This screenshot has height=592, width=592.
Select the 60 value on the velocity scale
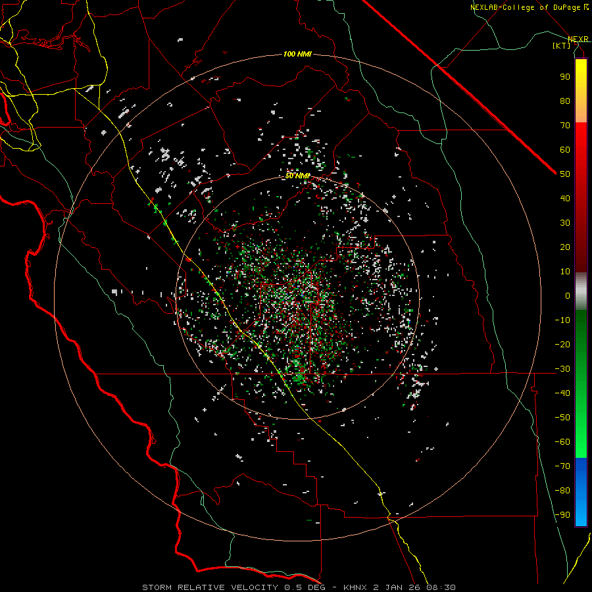(565, 150)
